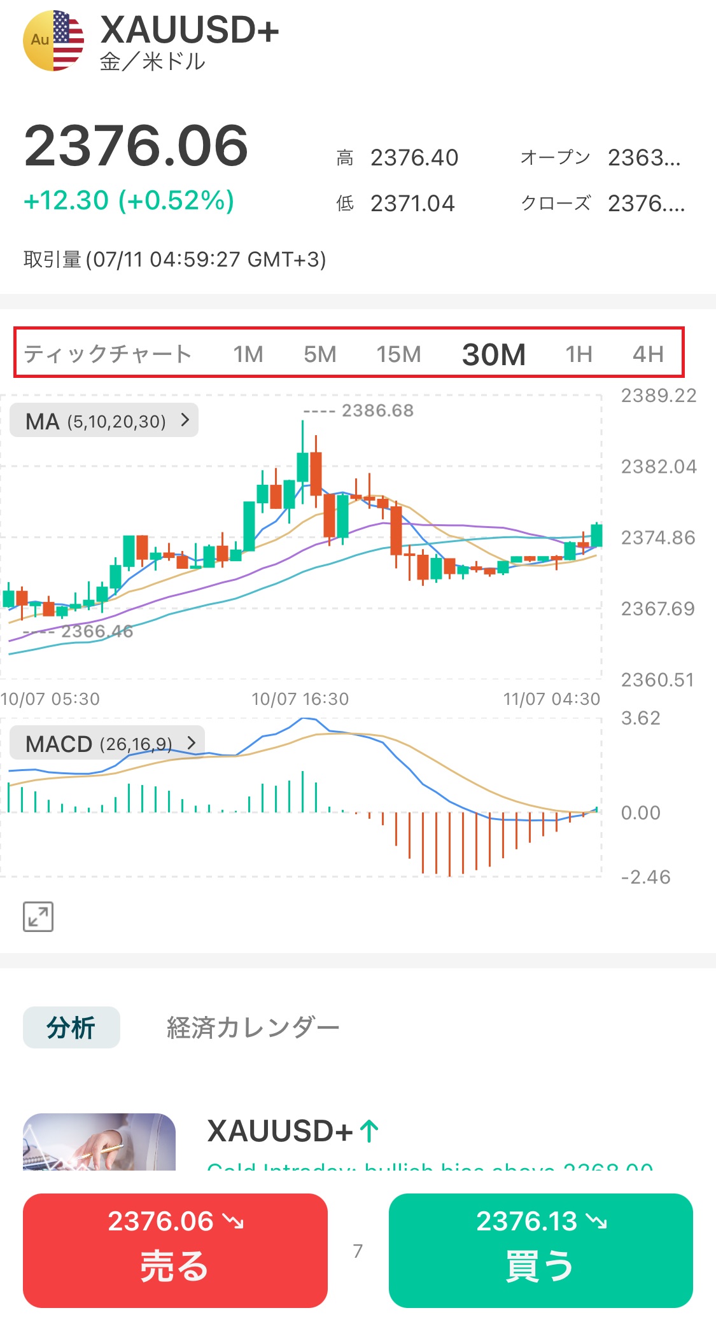
Task: Click the MA indicator chevron arrow
Action: click(x=185, y=420)
